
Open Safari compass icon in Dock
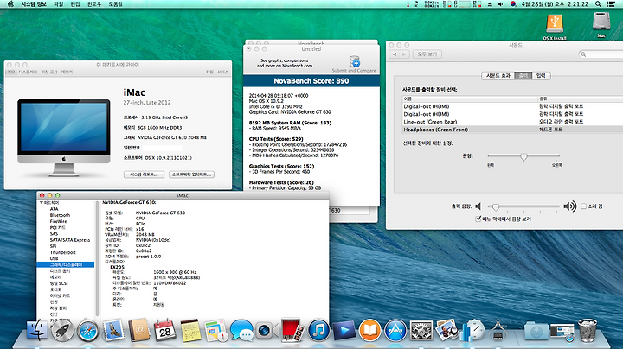click(x=87, y=331)
